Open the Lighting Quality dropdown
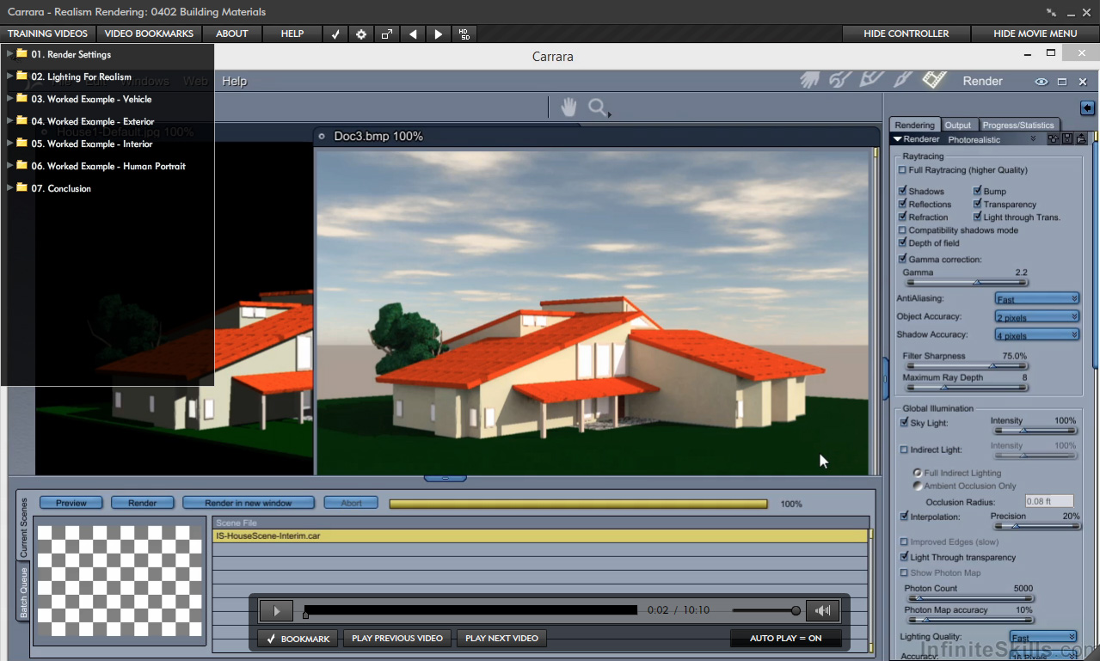The height and width of the screenshot is (661, 1100). point(1042,637)
